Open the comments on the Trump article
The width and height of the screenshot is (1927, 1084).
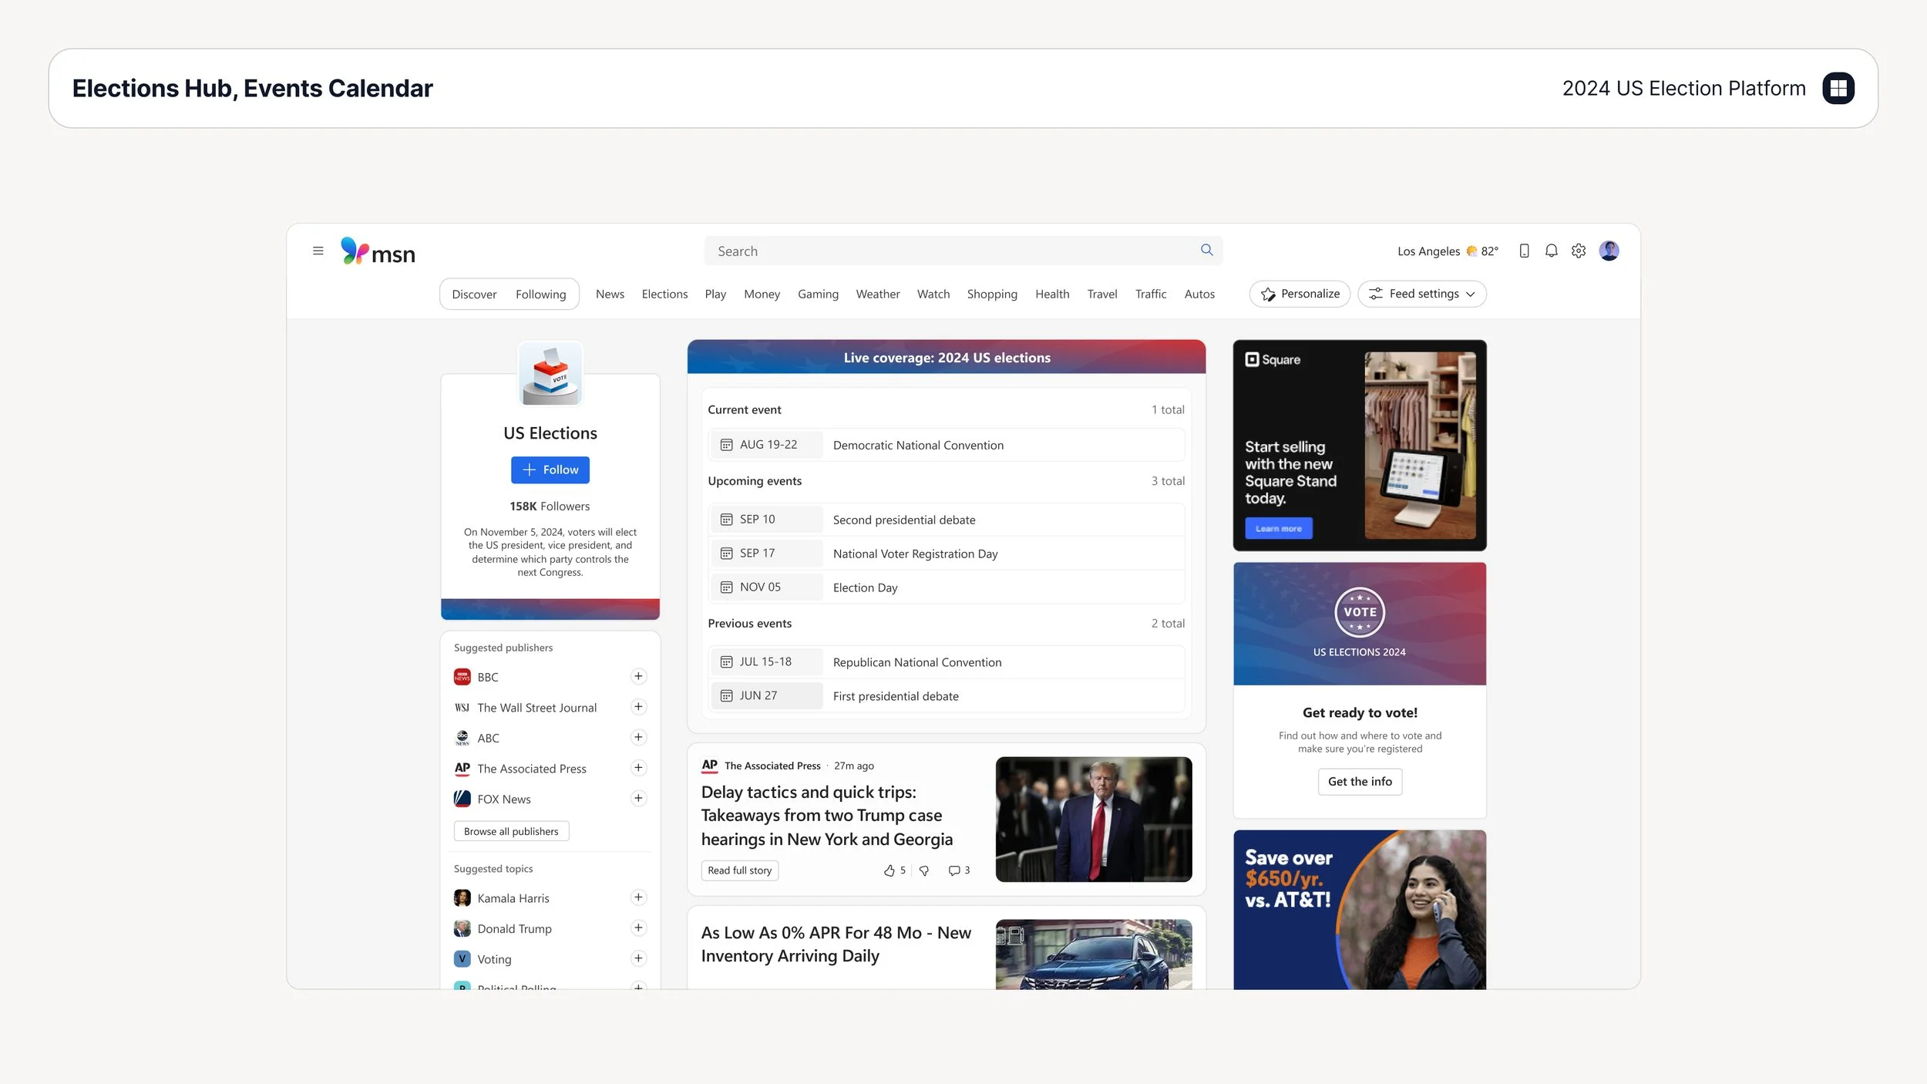pos(954,870)
